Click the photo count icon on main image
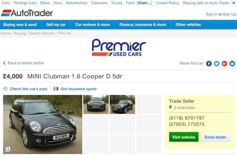This screenshot has height=155, width=237. click(x=8, y=149)
